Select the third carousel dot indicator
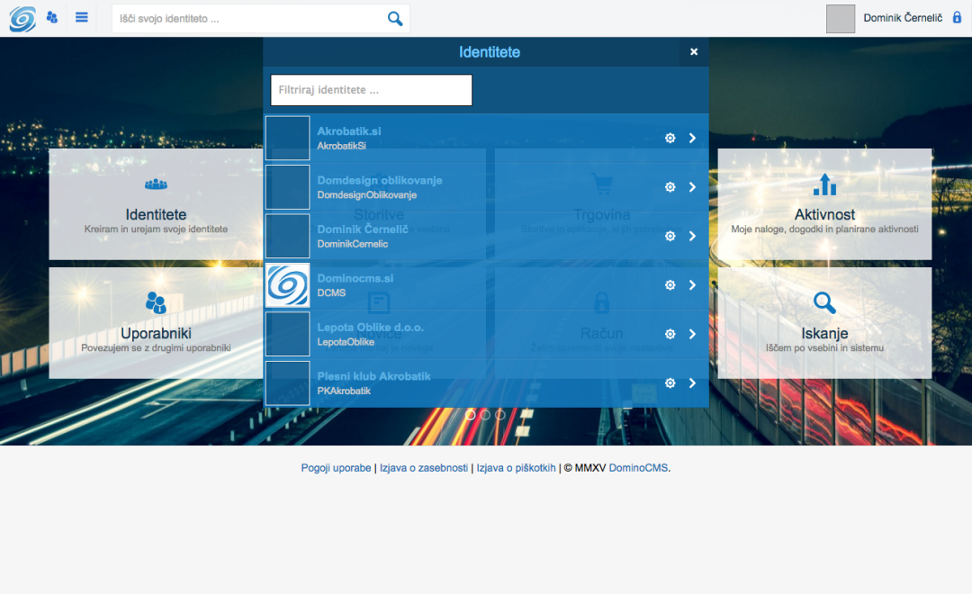This screenshot has width=972, height=594. point(500,415)
